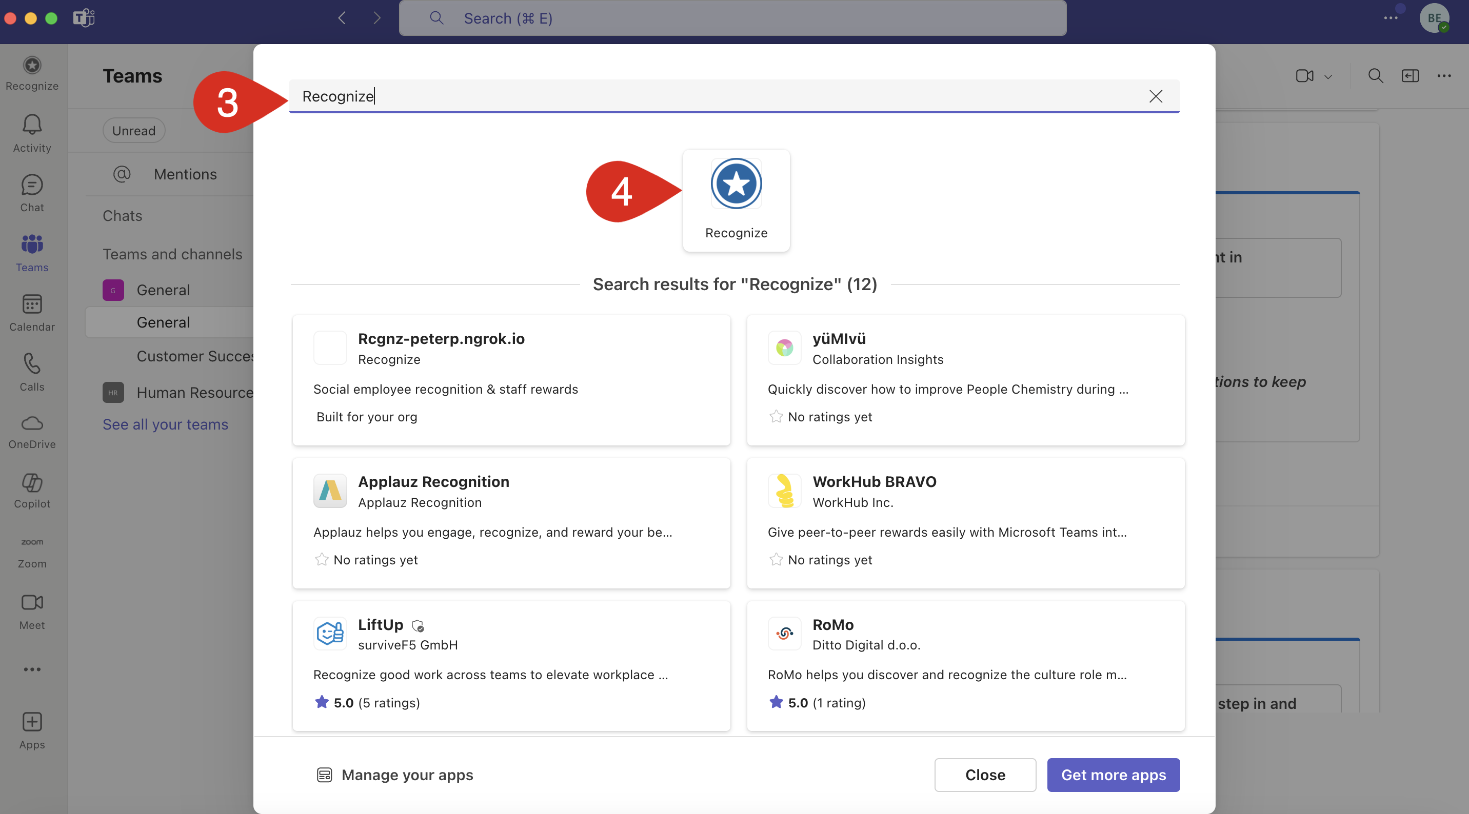Open Chat in the sidebar

coord(32,193)
